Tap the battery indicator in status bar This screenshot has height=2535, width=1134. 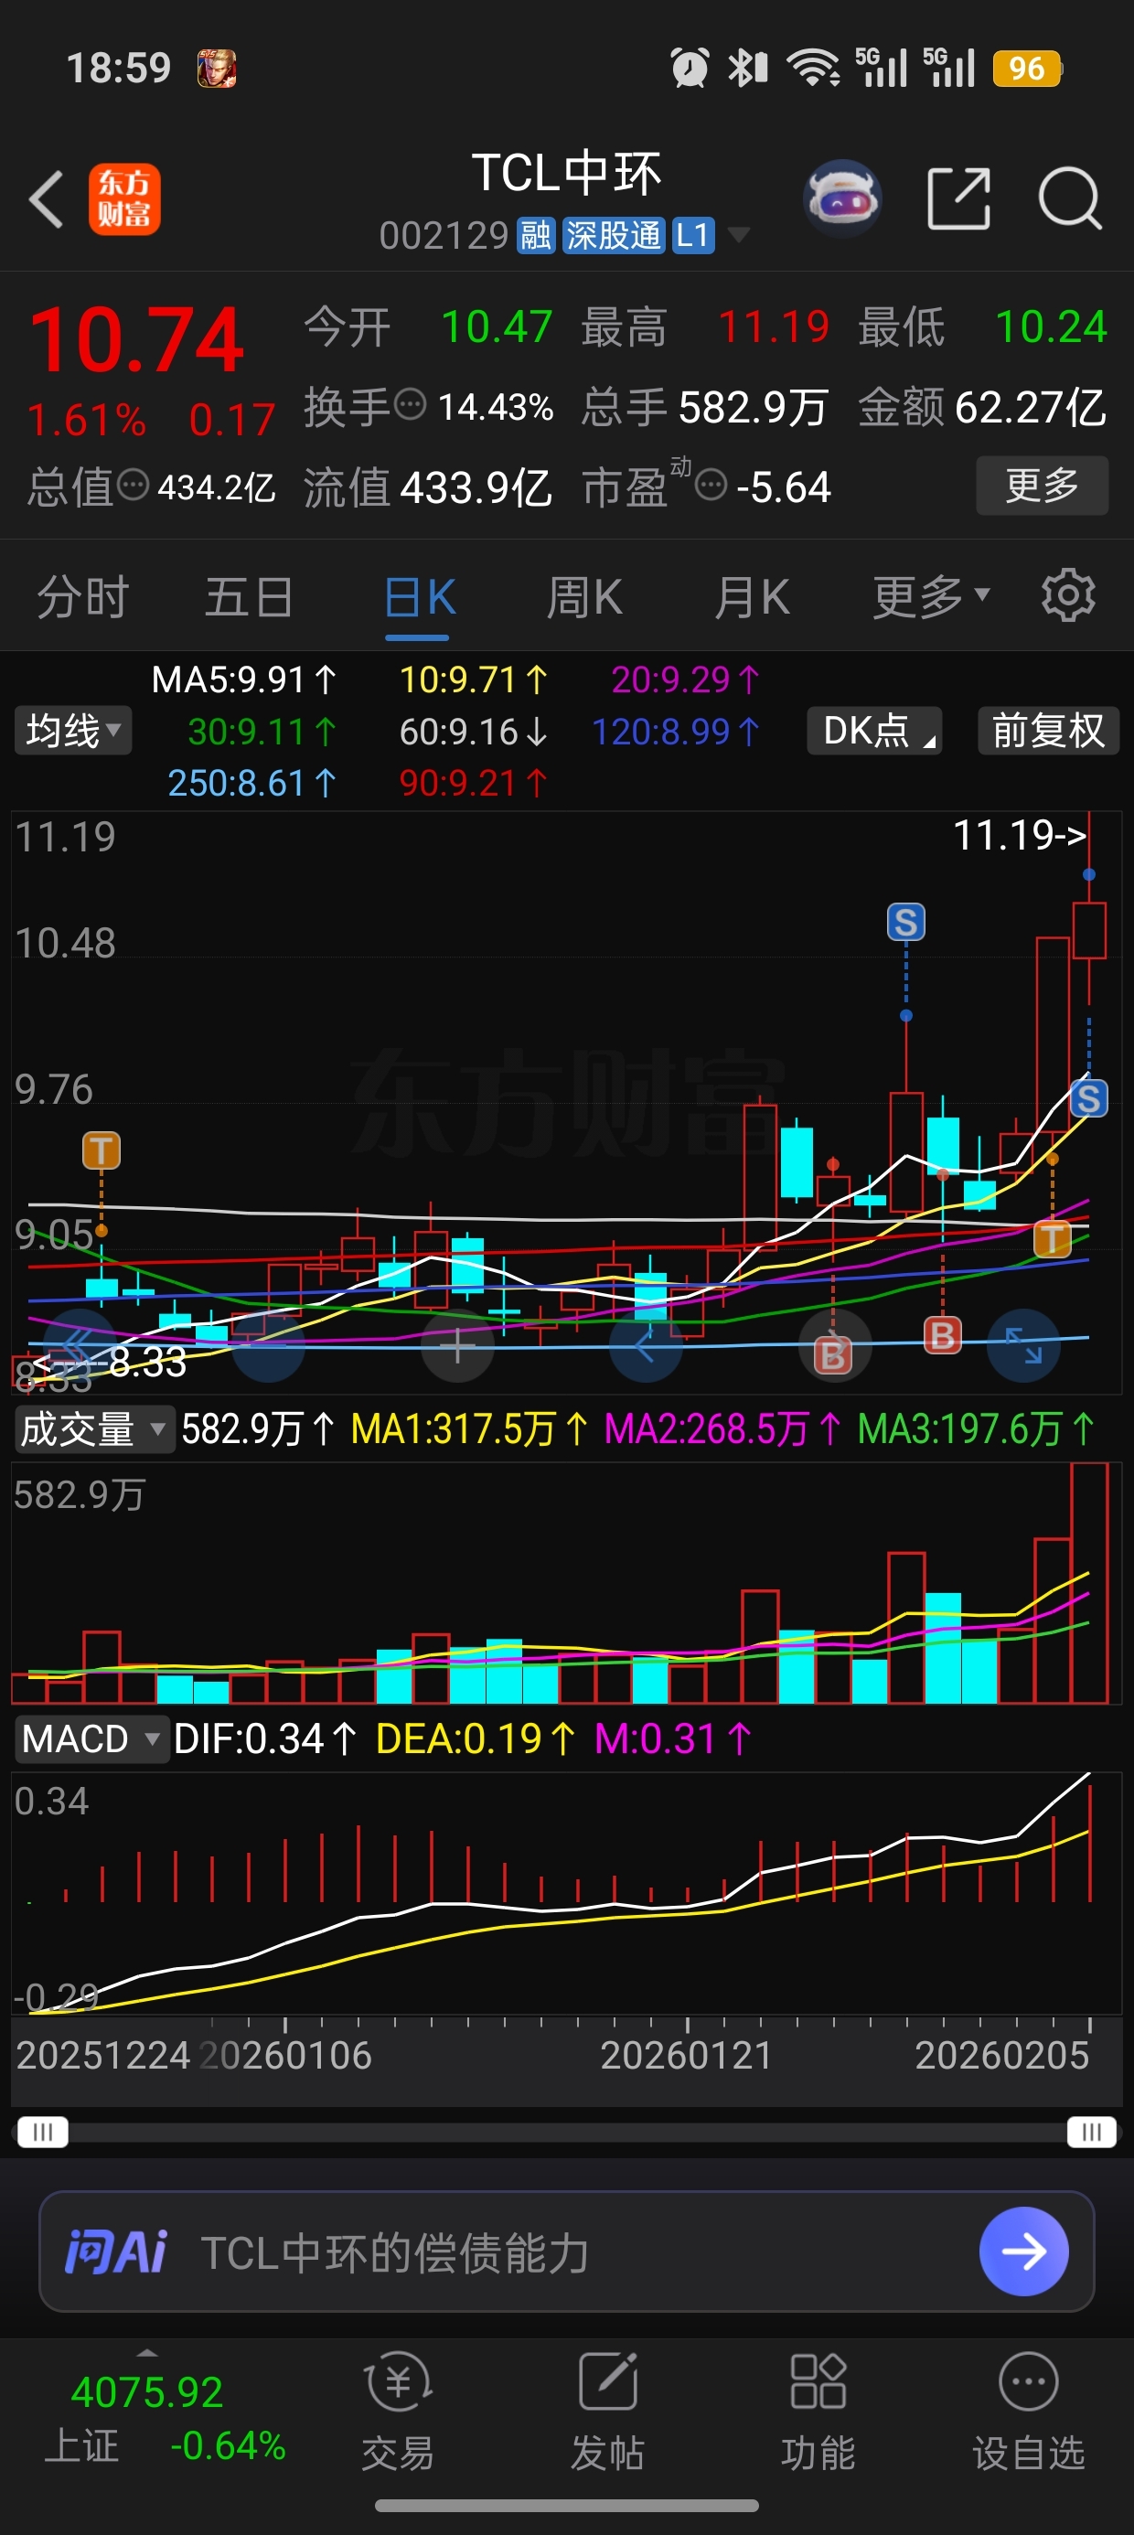coord(1028,68)
